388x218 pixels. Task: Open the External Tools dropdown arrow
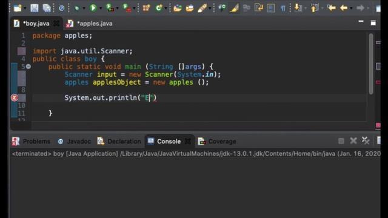click(x=134, y=8)
